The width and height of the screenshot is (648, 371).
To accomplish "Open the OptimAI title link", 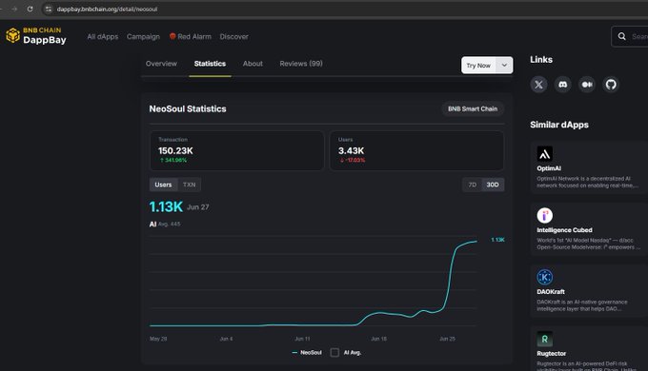I will 549,168.
